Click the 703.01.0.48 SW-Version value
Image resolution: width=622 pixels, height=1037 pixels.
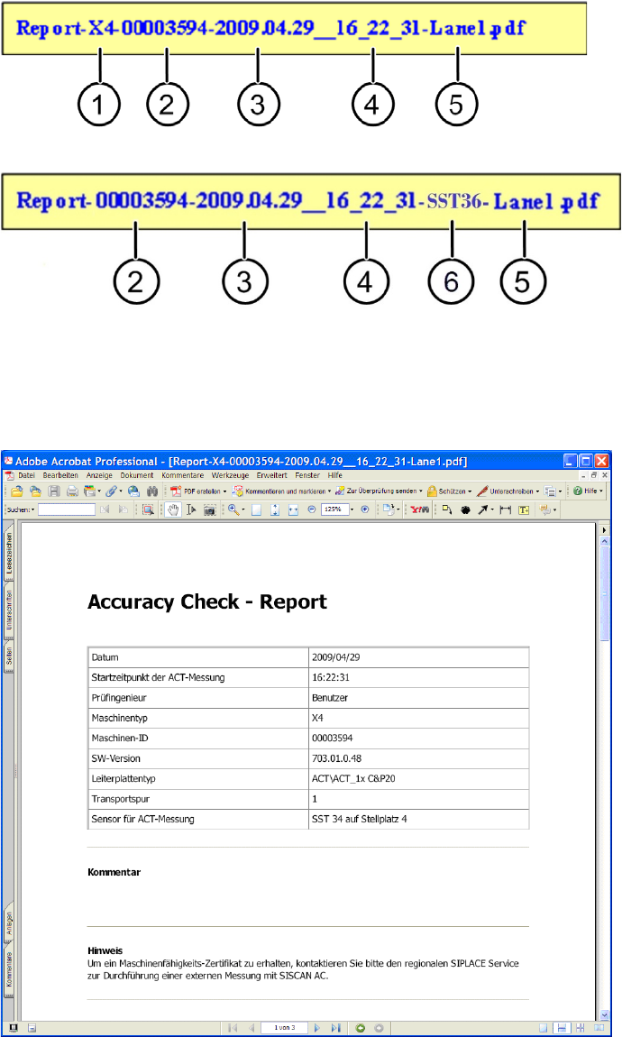(x=336, y=758)
